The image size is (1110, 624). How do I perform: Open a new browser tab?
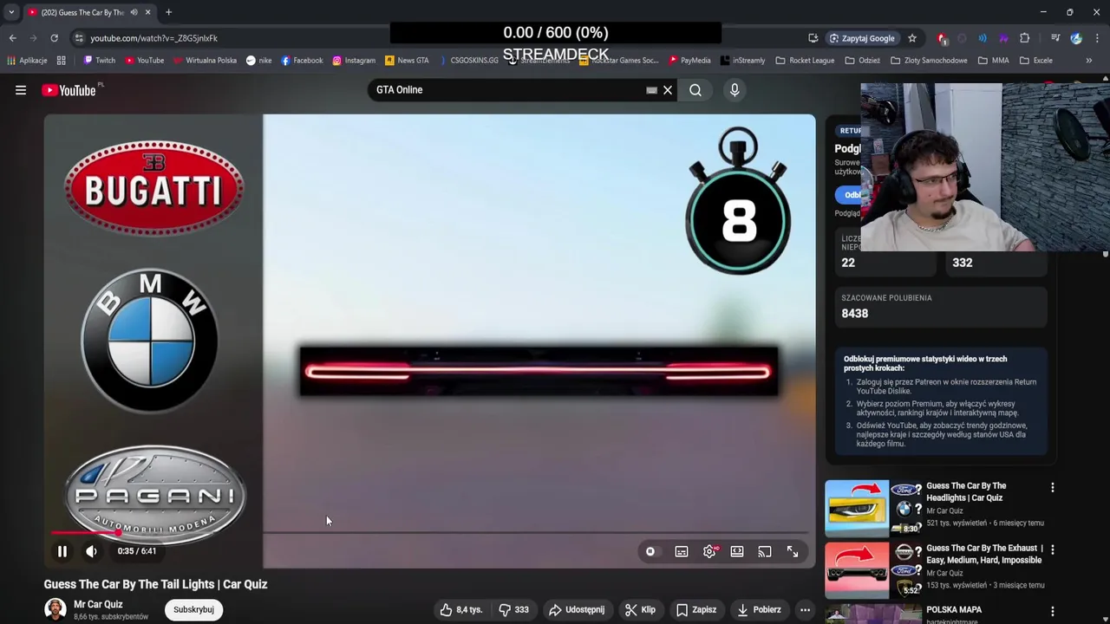tap(169, 12)
